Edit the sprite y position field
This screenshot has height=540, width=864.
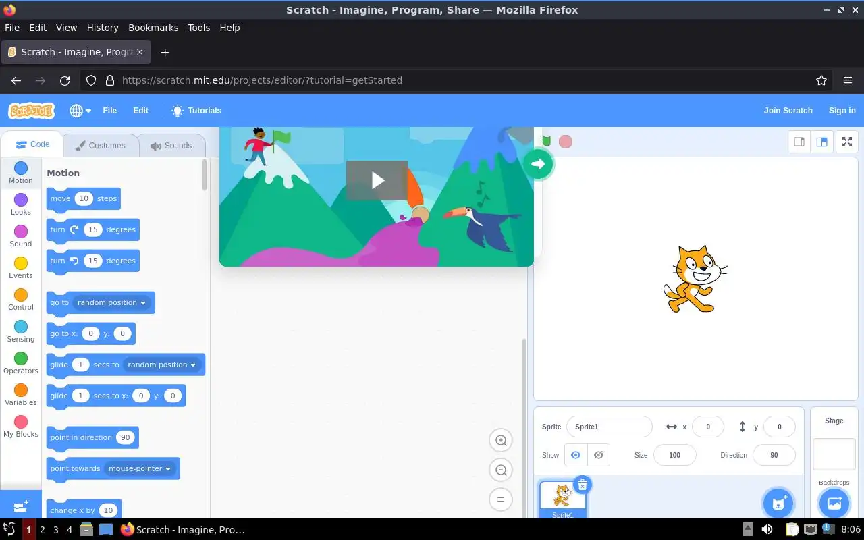(x=779, y=427)
